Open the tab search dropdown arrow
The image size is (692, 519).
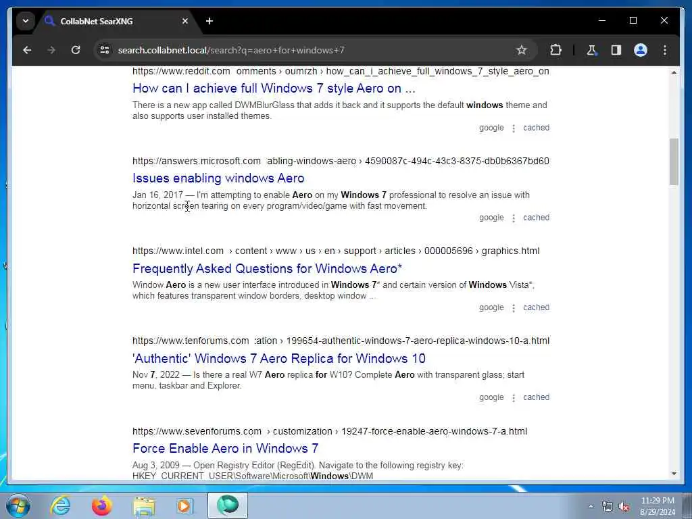pos(26,21)
